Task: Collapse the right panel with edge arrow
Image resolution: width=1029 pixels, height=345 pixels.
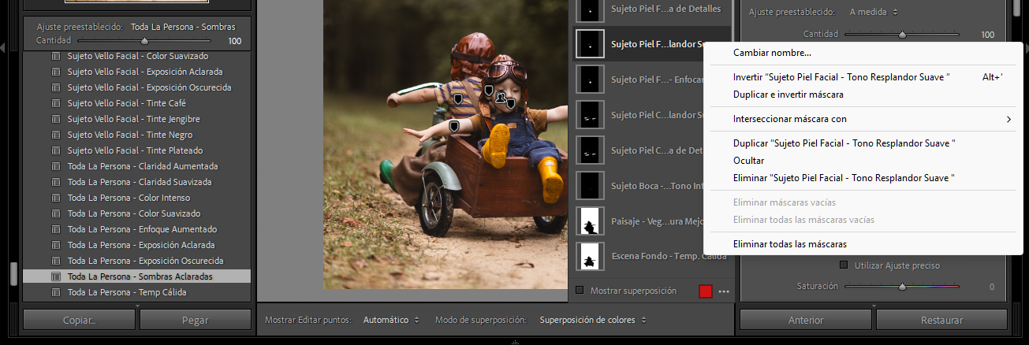Action: [x=1025, y=49]
